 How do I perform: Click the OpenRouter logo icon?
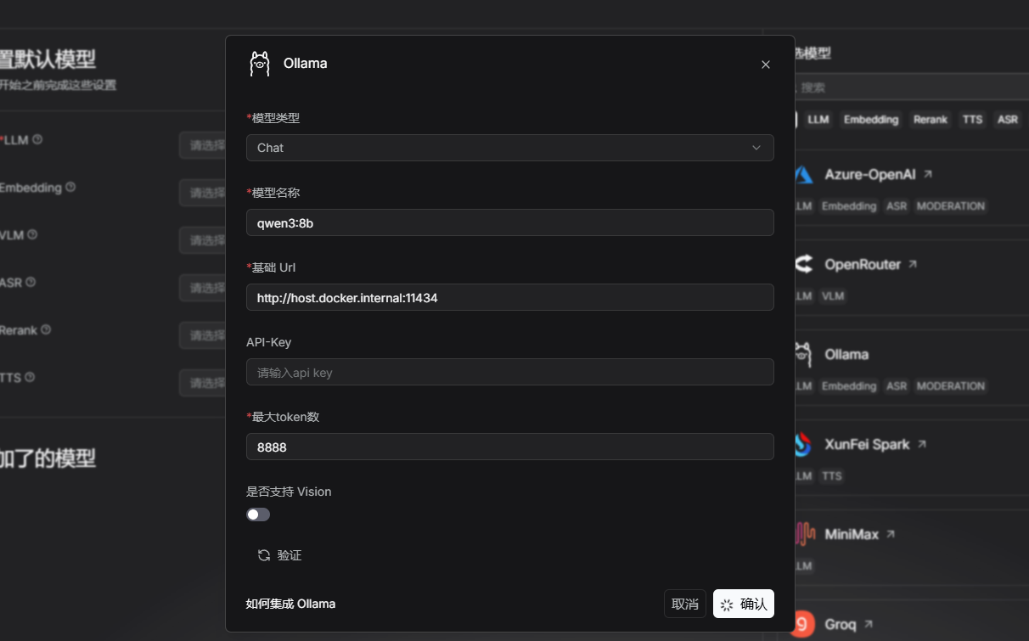pos(803,264)
